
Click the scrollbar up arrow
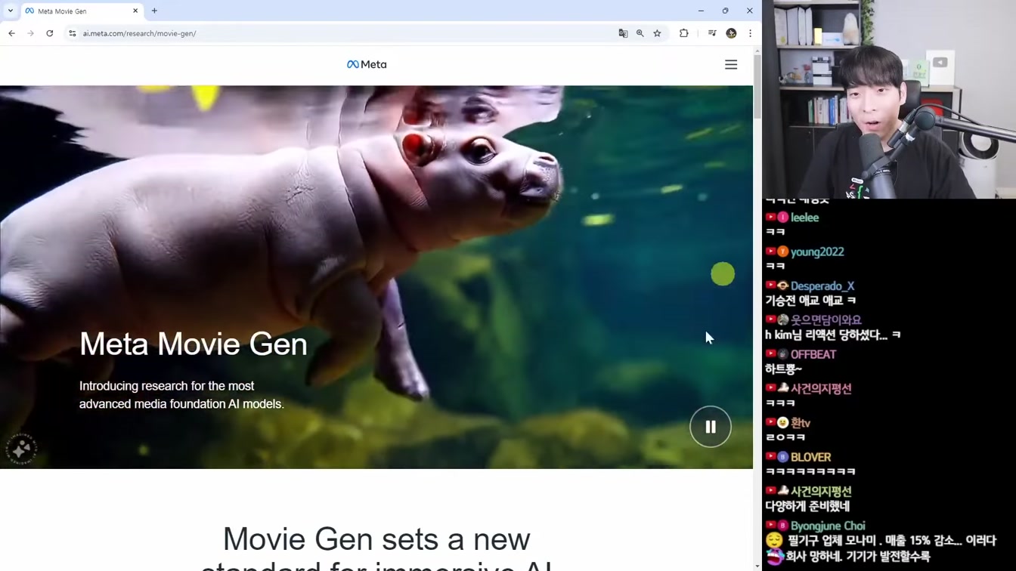click(x=757, y=51)
